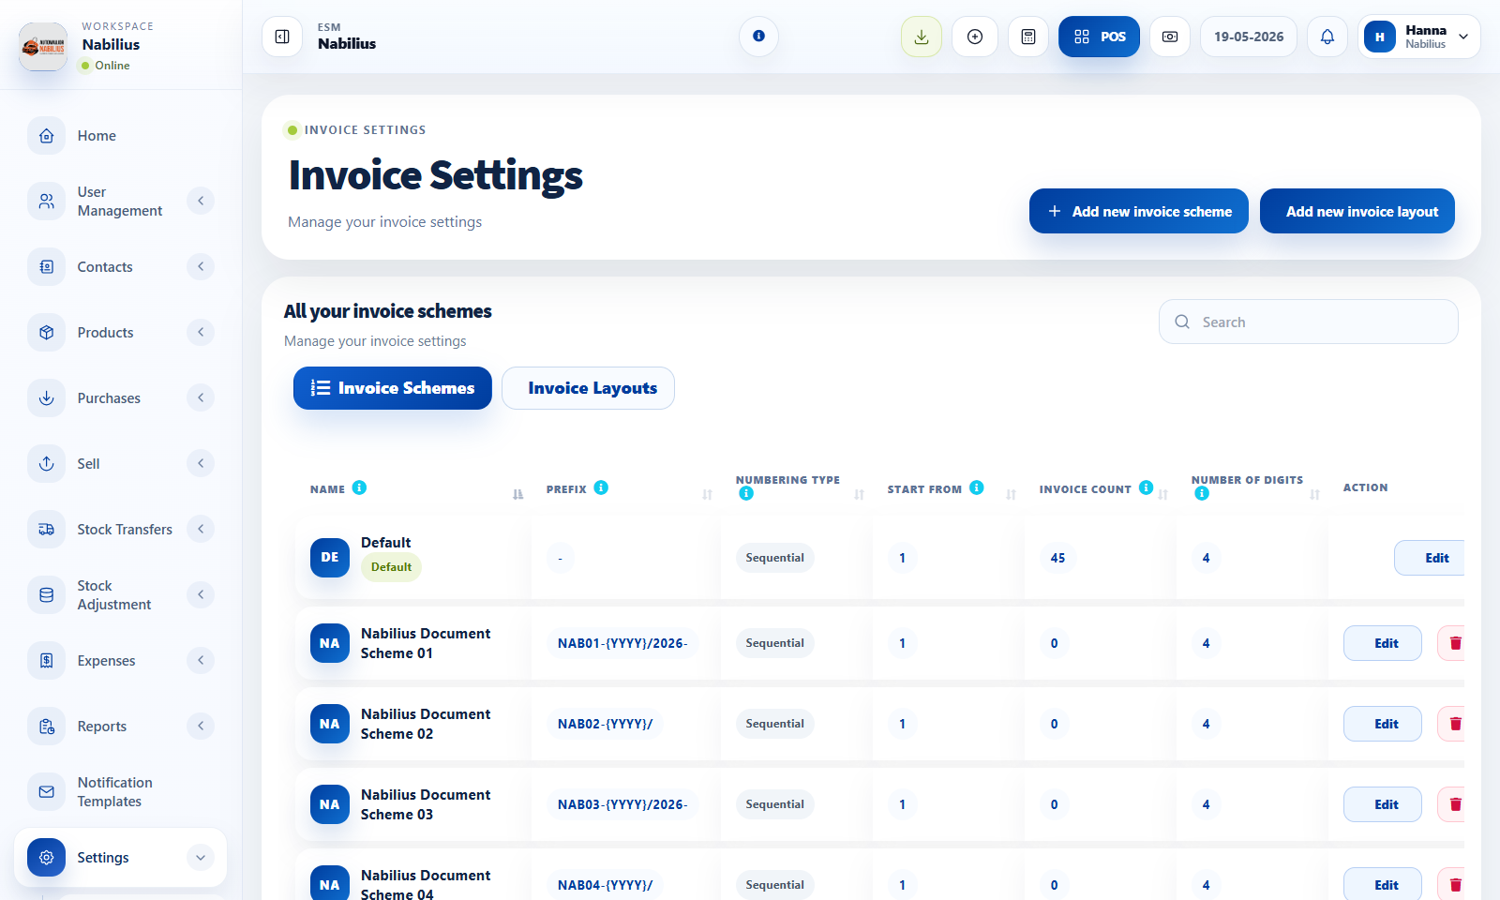Click the Search invoice schemes field
Viewport: 1500px width, 900px height.
[x=1308, y=322]
